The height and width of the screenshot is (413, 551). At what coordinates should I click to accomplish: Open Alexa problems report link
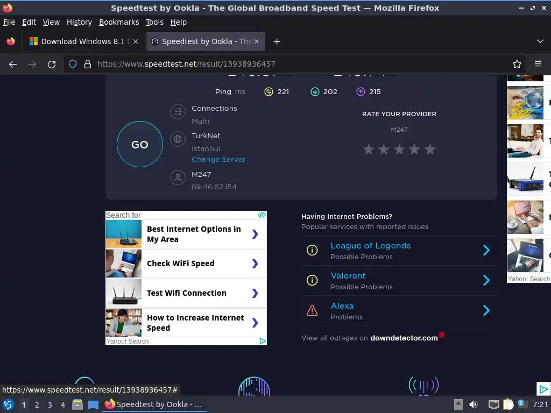pyautogui.click(x=342, y=306)
